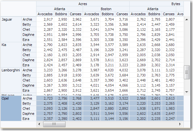Screen dimensions: 193x131
Task: Click cell with value 1,938
Action: coord(138,108)
